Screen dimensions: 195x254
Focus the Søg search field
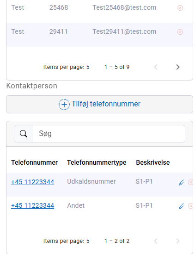109,134
